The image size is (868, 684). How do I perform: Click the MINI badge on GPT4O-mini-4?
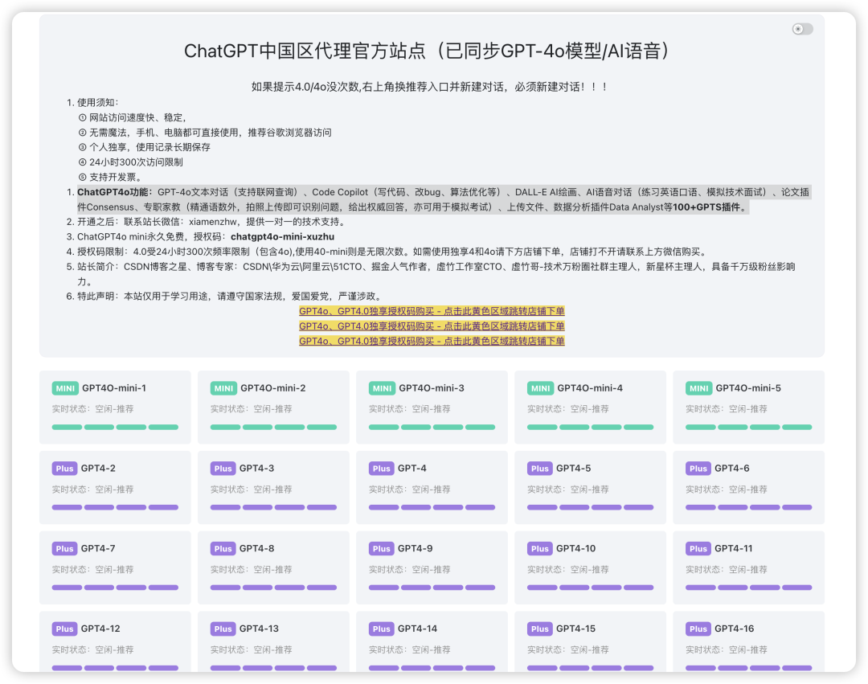click(540, 388)
